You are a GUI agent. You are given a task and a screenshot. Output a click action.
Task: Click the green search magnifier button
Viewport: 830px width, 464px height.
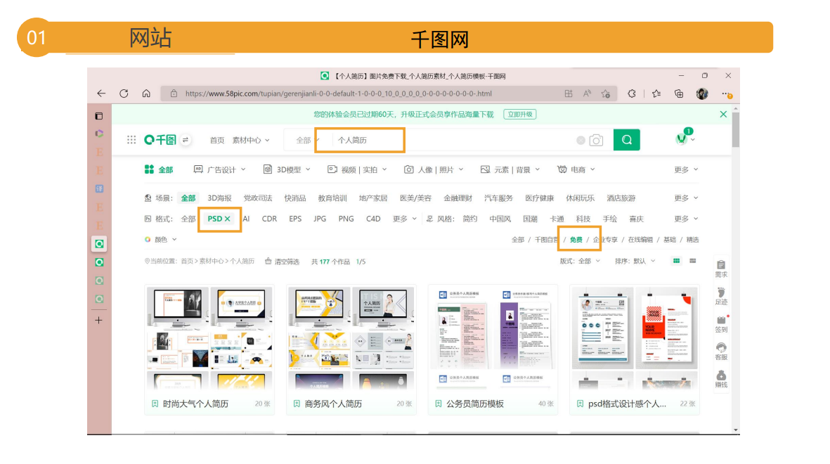[x=626, y=140]
